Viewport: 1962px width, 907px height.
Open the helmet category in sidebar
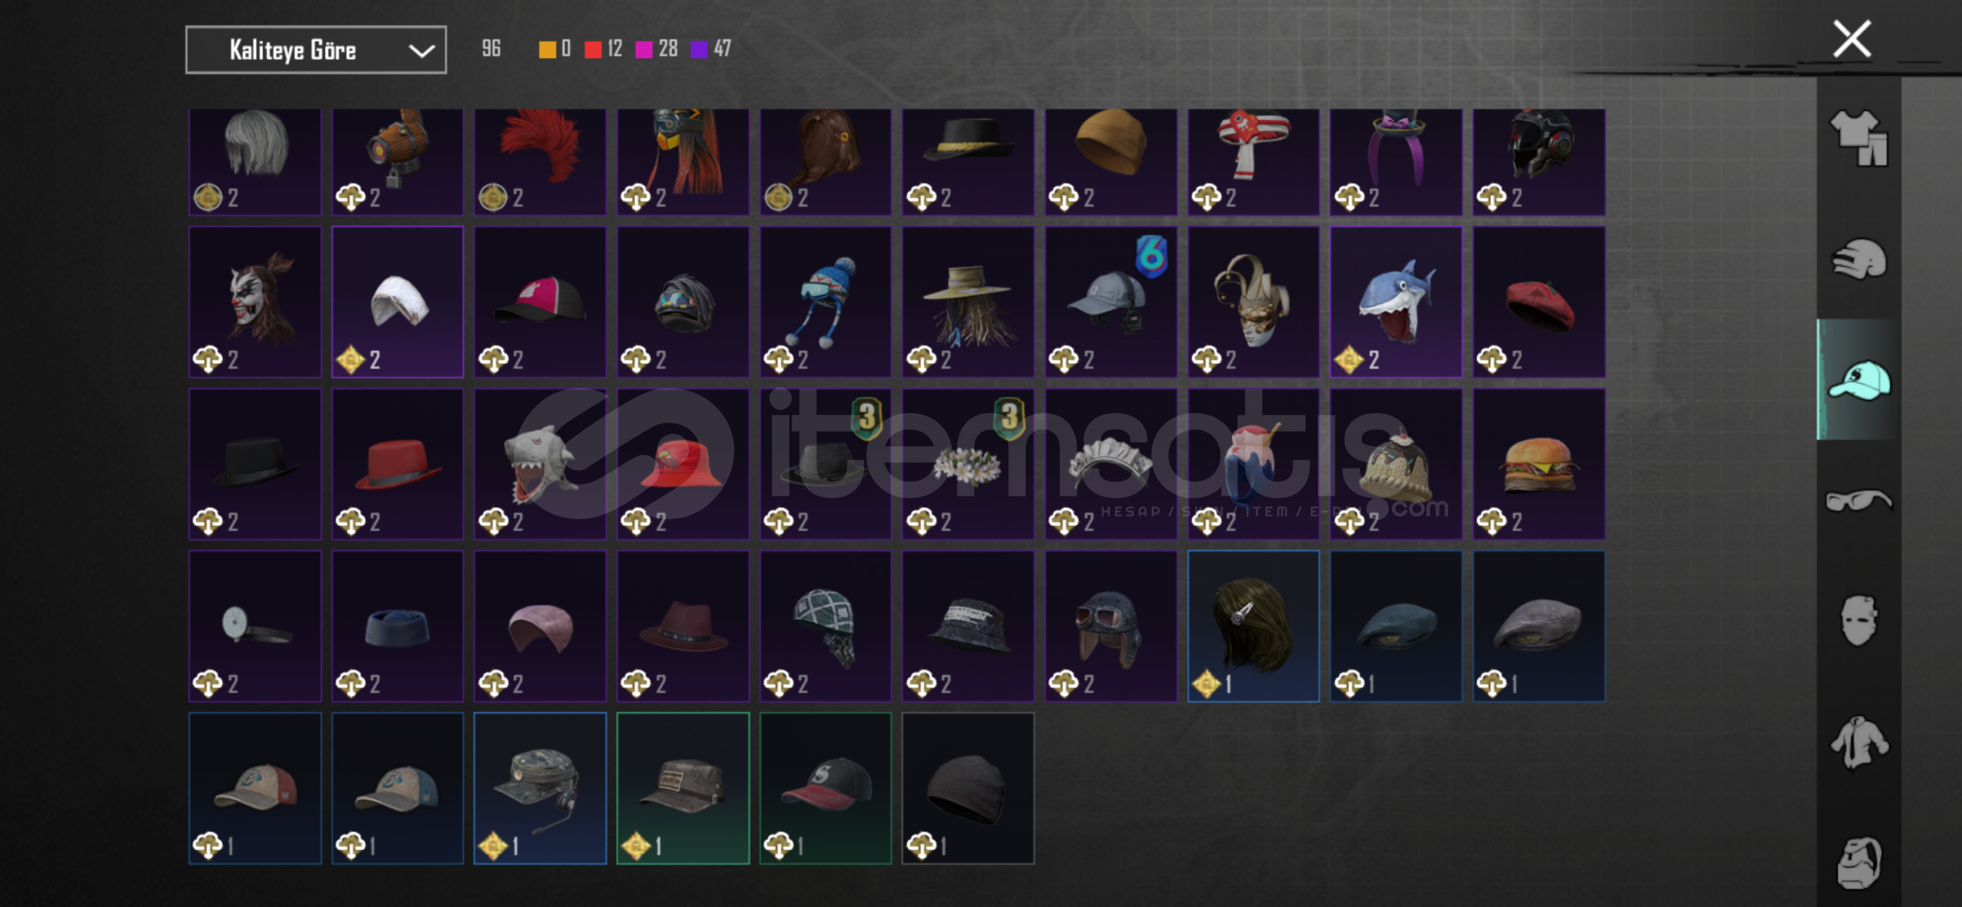(1859, 259)
